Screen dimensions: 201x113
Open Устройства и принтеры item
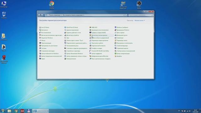tap(72, 51)
